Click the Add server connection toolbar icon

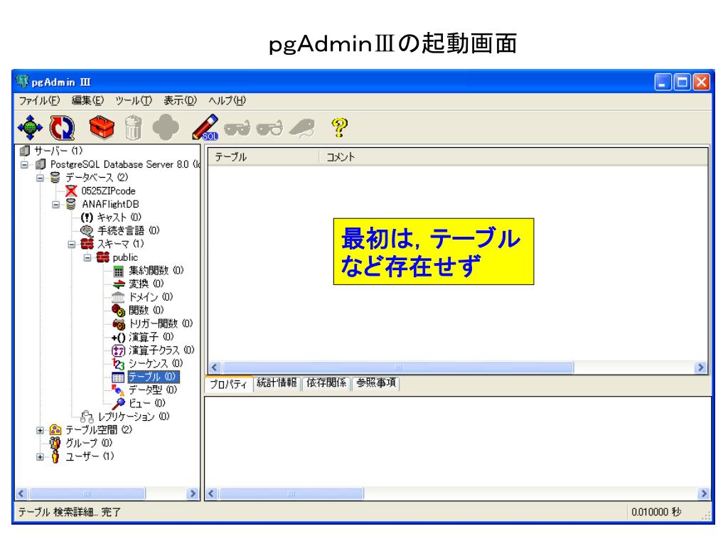tap(30, 127)
